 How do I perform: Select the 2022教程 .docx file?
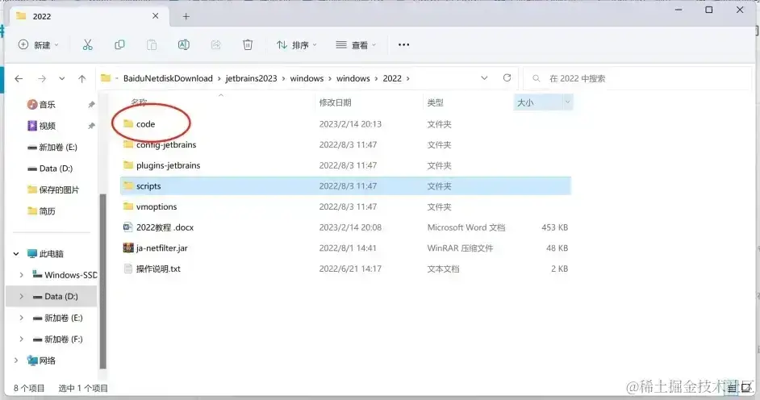pos(165,227)
